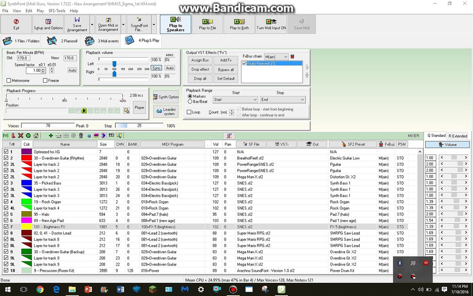473x296 pixels.
Task: Adjust Loop Count spinner
Action: tap(232, 112)
